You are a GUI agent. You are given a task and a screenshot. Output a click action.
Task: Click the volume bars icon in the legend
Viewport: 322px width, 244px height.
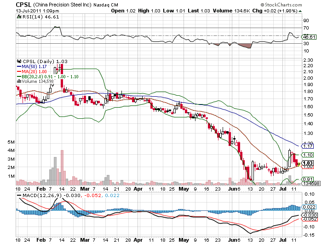pyautogui.click(x=19, y=81)
